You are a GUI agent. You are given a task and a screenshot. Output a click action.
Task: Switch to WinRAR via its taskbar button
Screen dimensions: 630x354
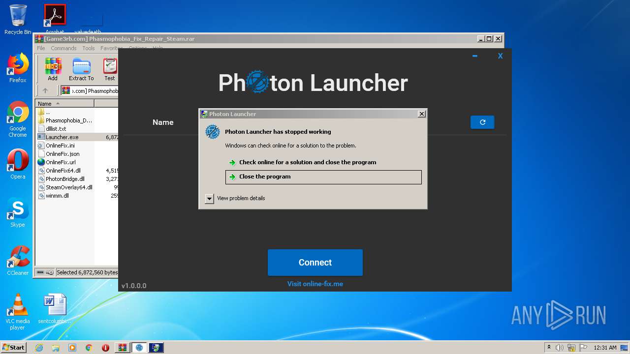[122, 348]
